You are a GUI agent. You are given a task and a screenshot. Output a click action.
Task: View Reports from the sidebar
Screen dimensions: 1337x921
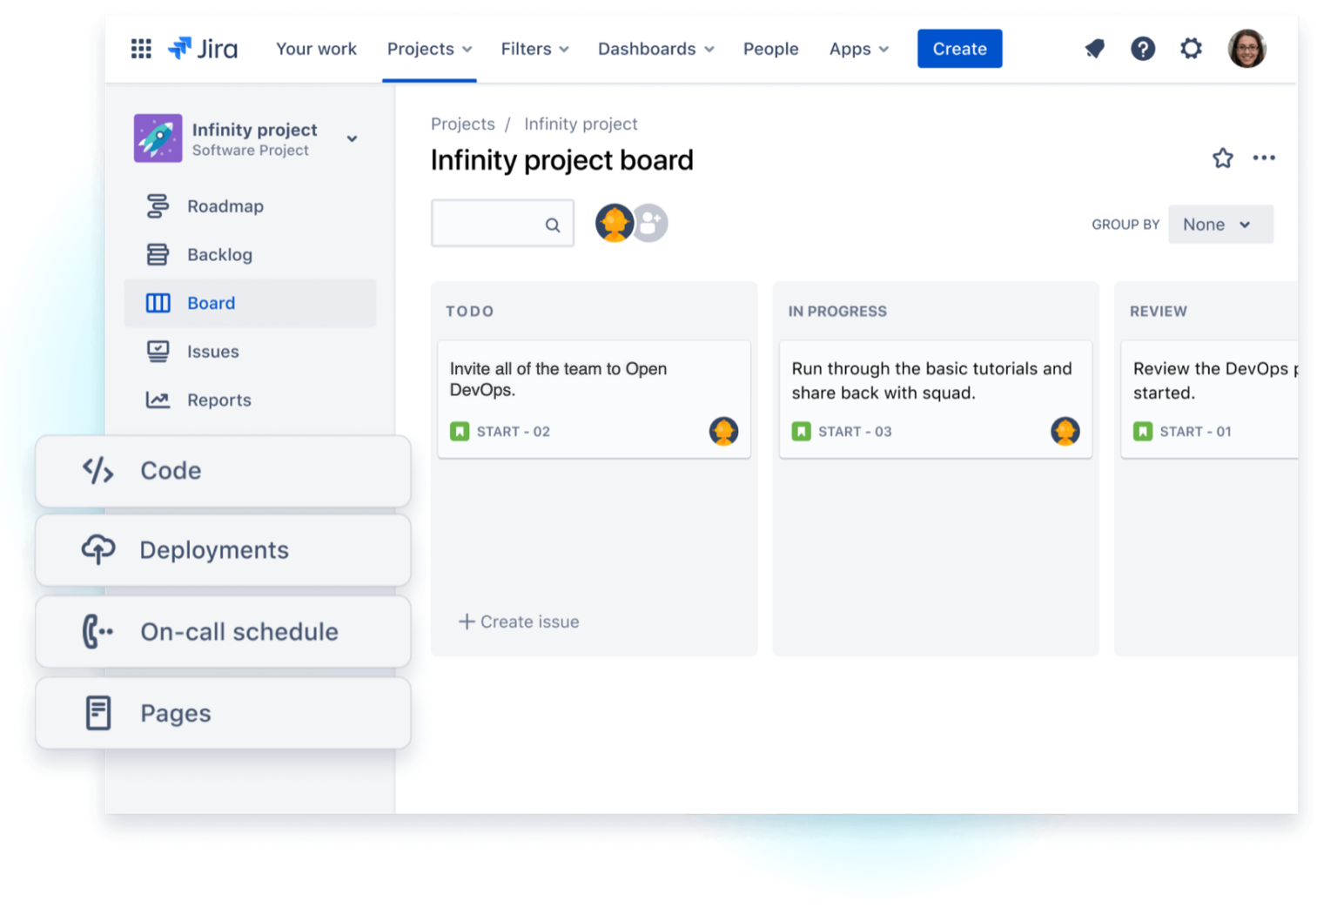[218, 400]
